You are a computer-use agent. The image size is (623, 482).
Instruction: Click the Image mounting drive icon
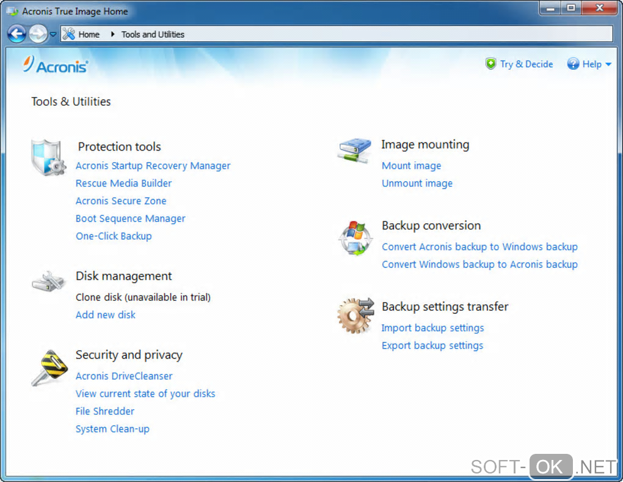[x=354, y=150]
